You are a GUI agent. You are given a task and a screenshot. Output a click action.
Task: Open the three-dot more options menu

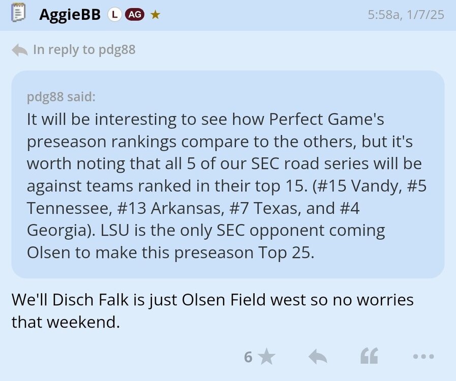tap(423, 357)
